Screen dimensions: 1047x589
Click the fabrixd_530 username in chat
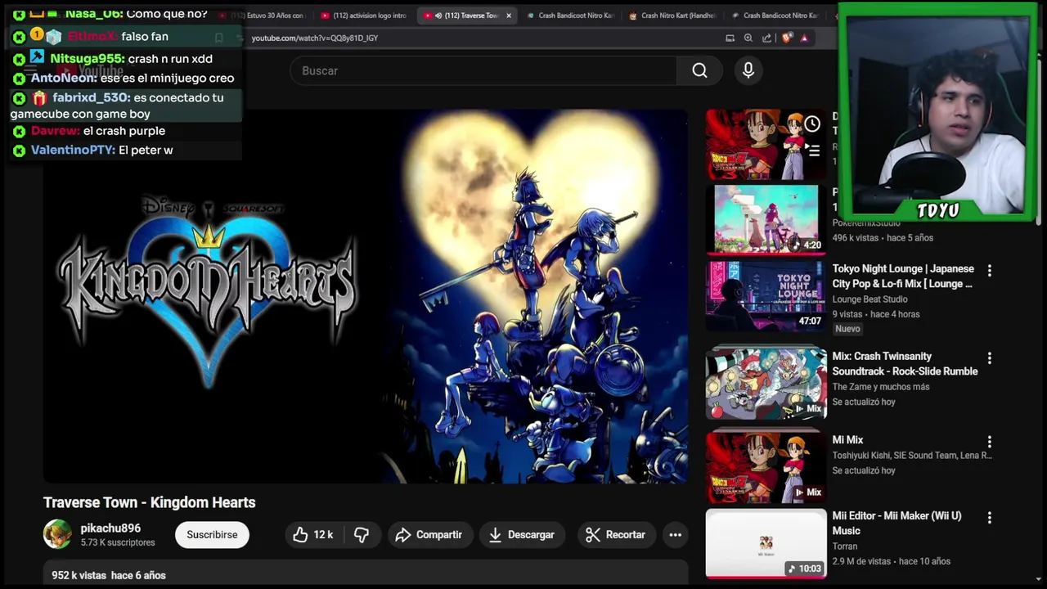point(91,97)
